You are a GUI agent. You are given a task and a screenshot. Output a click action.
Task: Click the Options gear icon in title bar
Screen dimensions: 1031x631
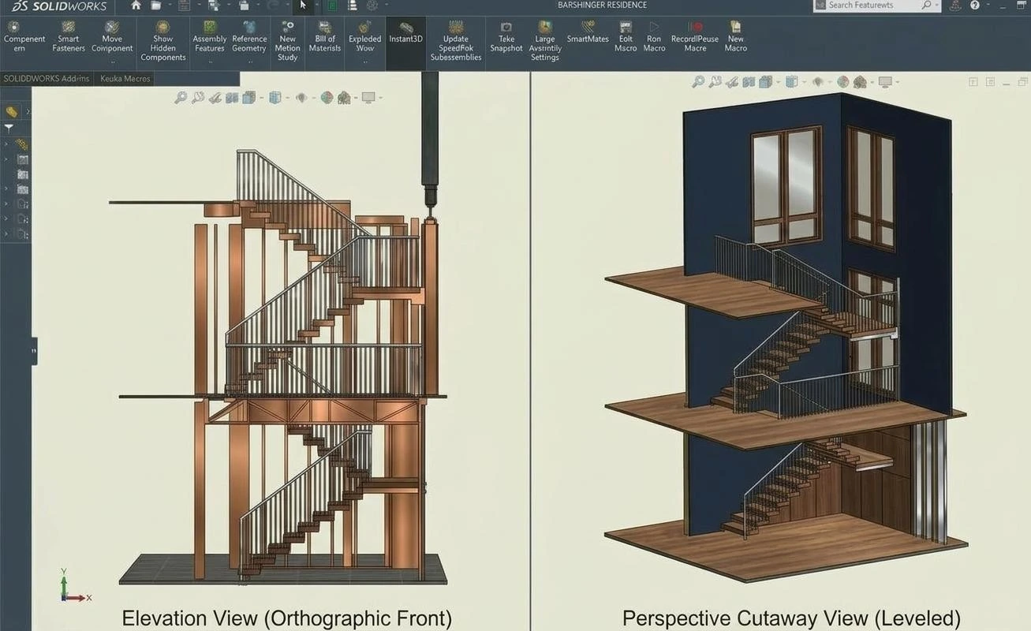coord(372,6)
